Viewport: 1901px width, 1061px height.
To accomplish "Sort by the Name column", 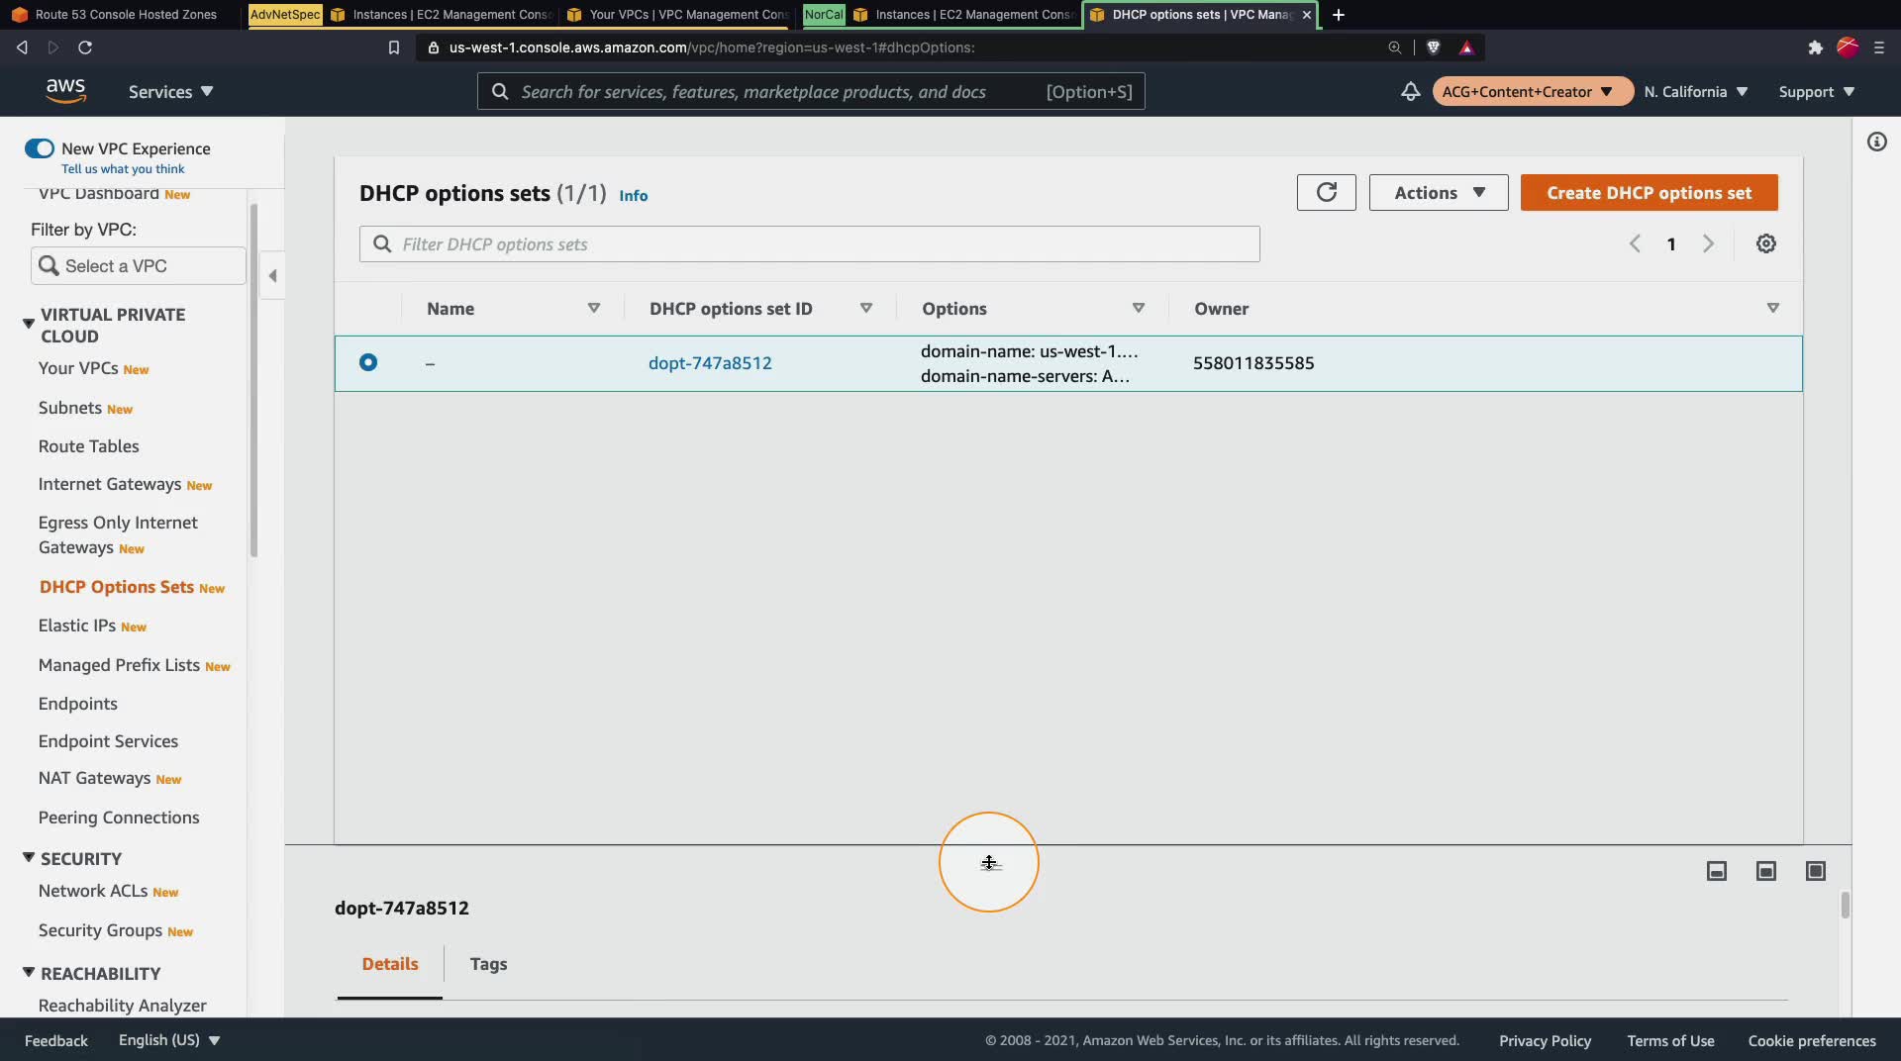I will 594,308.
